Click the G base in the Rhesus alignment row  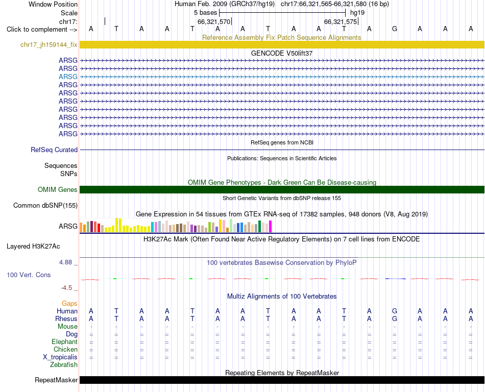coord(394,318)
